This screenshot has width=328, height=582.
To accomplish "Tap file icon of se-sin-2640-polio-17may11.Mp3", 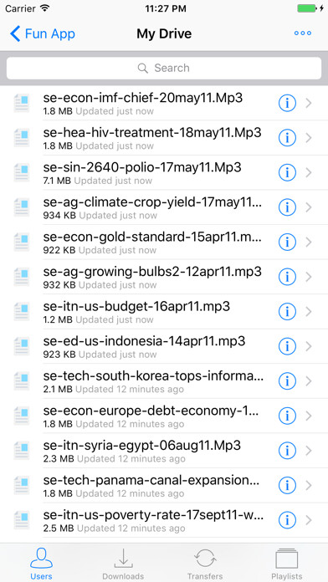I will click(22, 172).
